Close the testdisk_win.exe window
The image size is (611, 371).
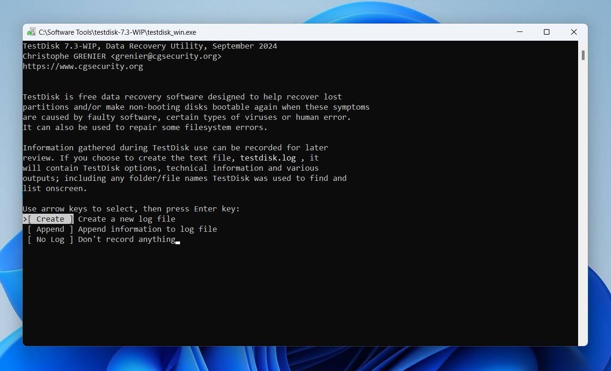(574, 32)
